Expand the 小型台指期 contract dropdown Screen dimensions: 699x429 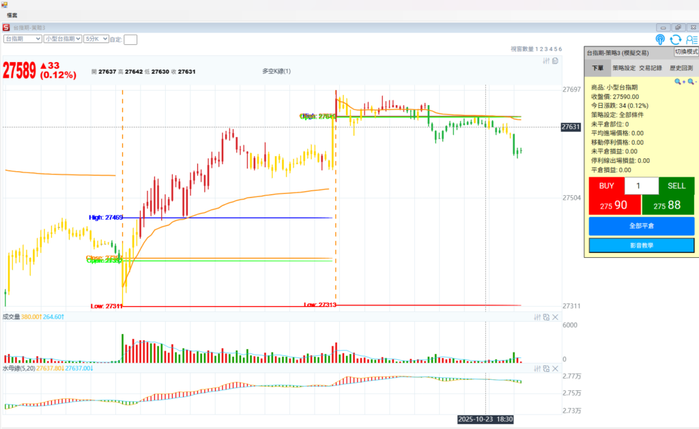click(x=62, y=39)
